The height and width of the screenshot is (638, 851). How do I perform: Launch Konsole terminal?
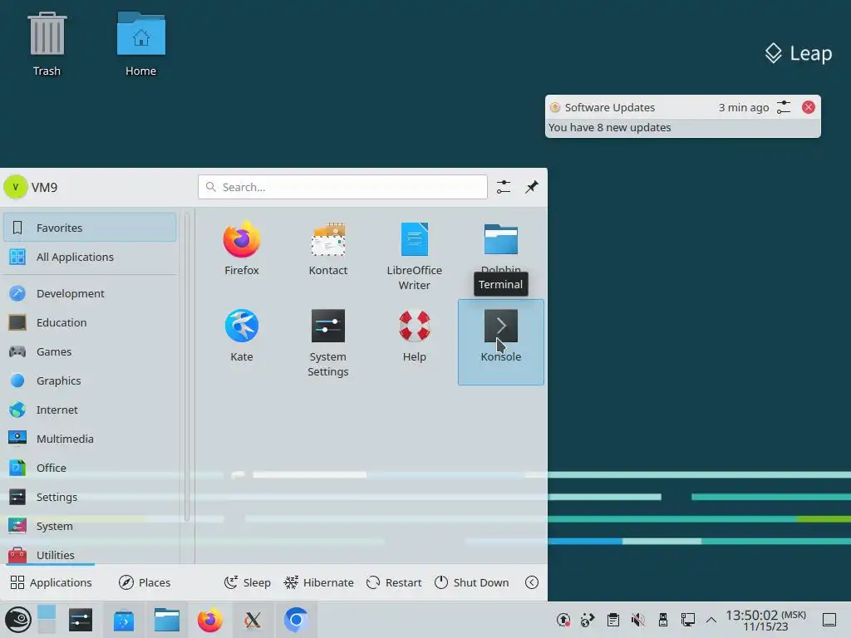500,341
